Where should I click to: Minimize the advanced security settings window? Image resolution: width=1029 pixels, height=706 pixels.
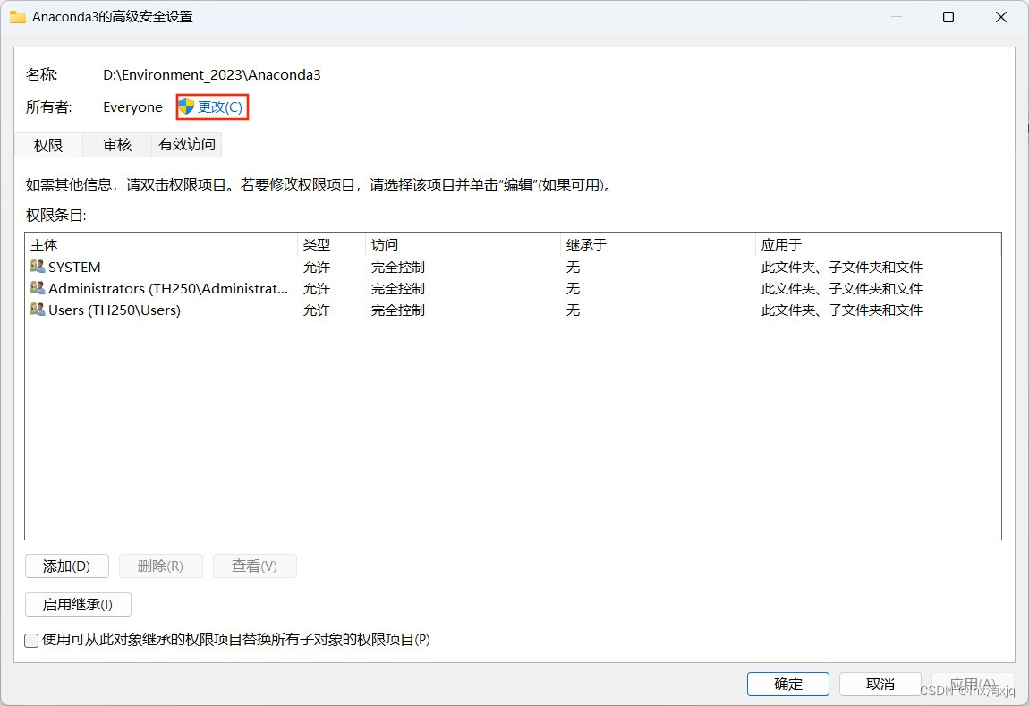pos(897,17)
